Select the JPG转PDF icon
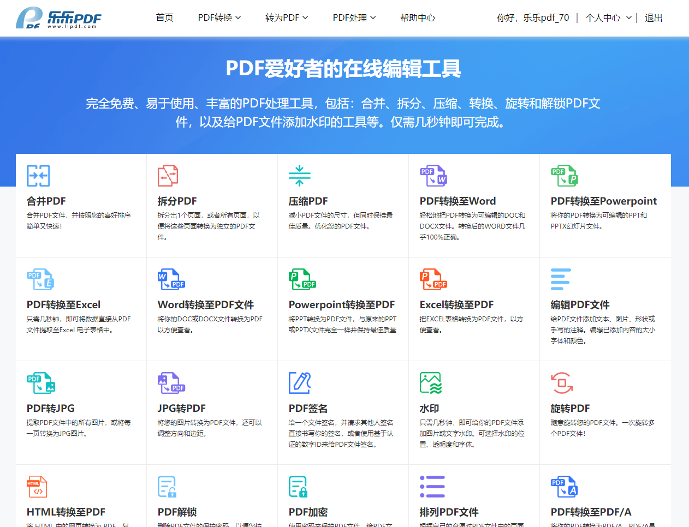 tap(171, 383)
